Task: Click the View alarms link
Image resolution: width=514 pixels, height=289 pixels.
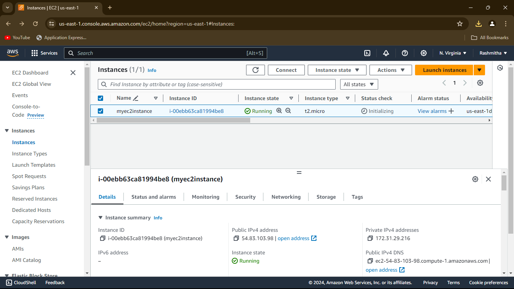Action: (432, 111)
